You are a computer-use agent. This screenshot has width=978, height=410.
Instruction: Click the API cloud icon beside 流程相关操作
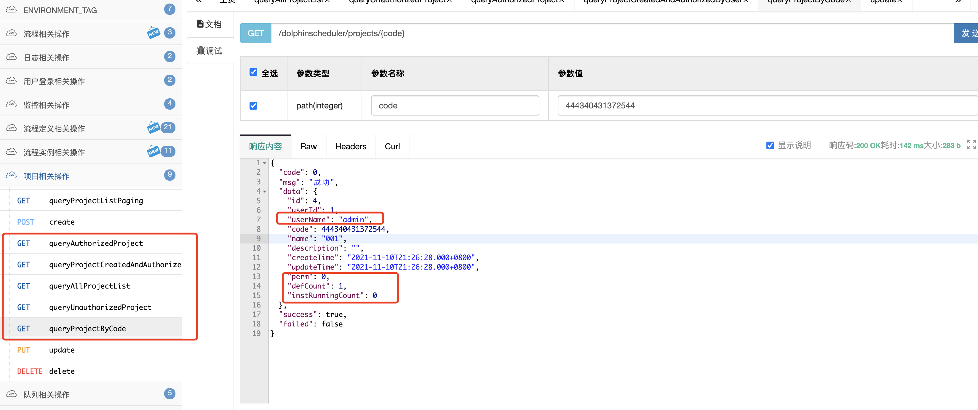[x=11, y=33]
